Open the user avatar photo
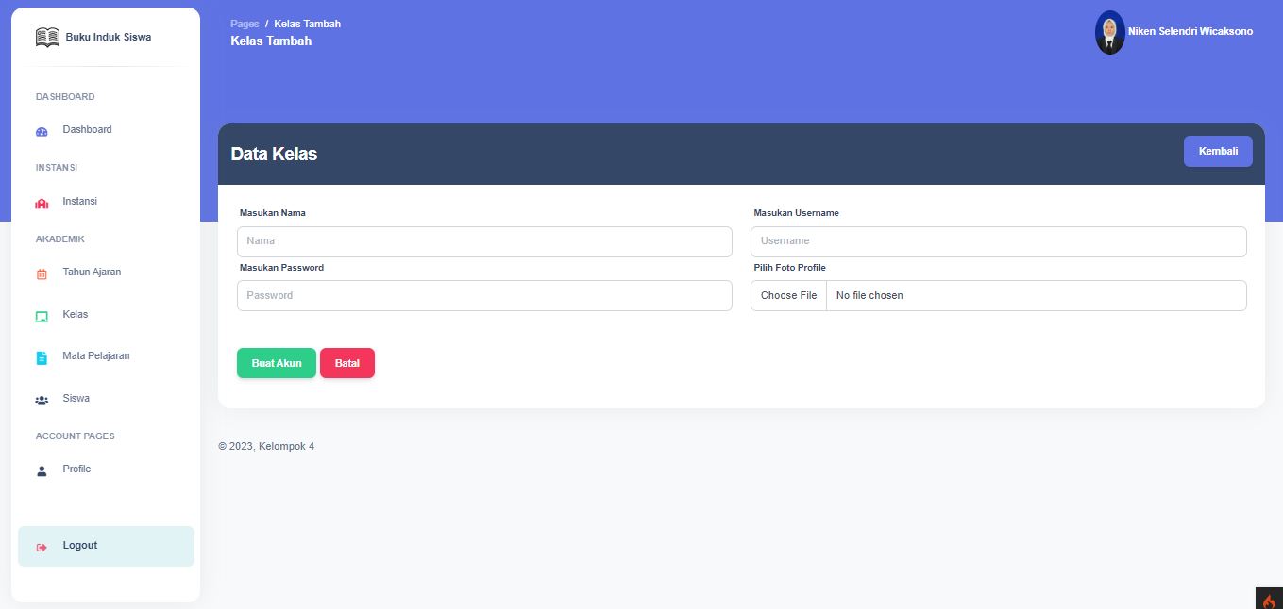The image size is (1283, 609). 1109,32
